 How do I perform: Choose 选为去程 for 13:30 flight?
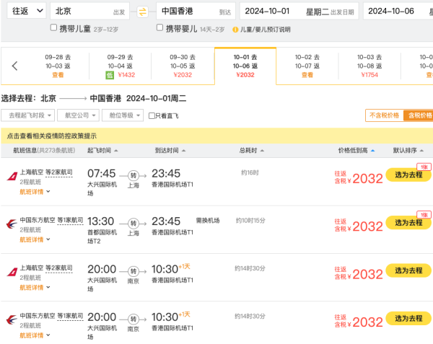(x=408, y=223)
